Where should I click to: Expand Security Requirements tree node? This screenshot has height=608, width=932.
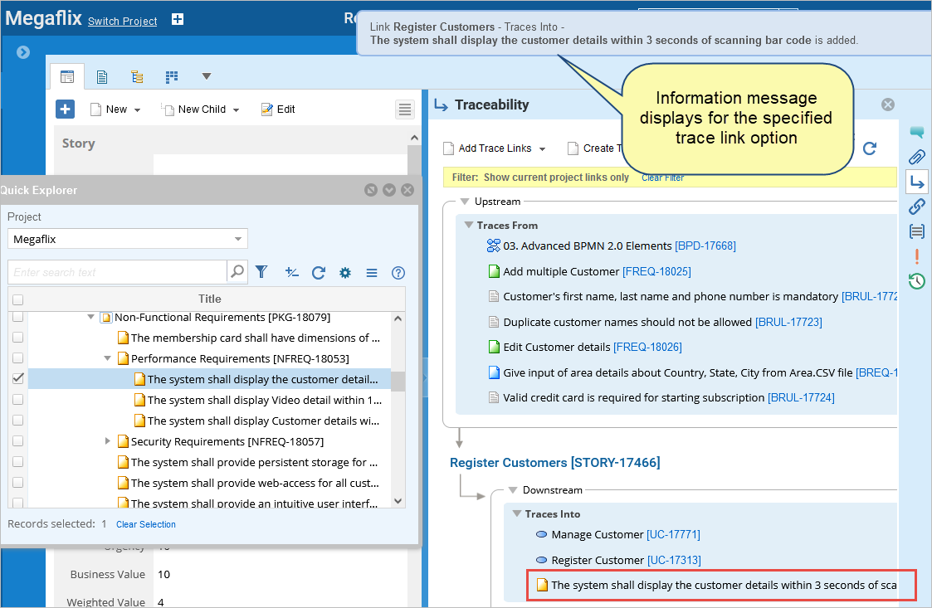tap(108, 441)
